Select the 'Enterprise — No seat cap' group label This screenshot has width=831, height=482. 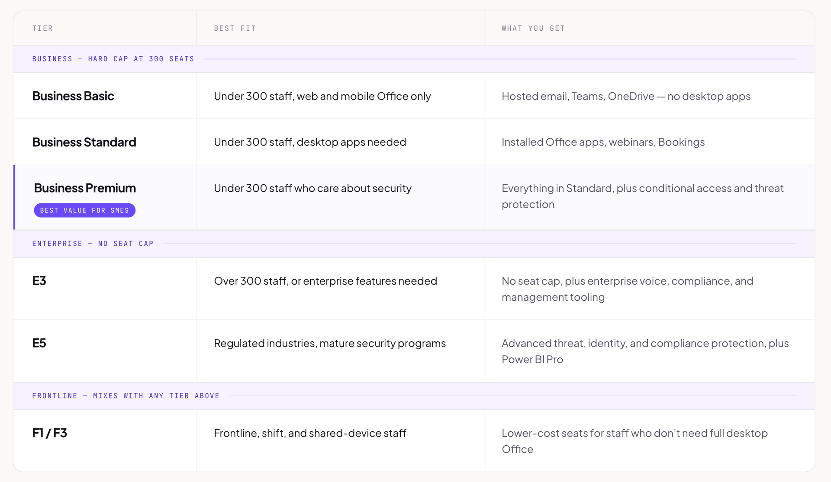pos(93,244)
